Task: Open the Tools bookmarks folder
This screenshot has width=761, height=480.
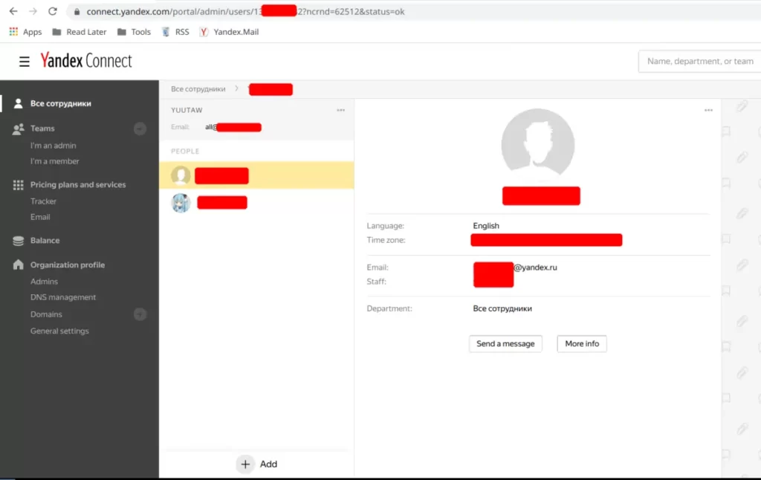Action: (135, 32)
